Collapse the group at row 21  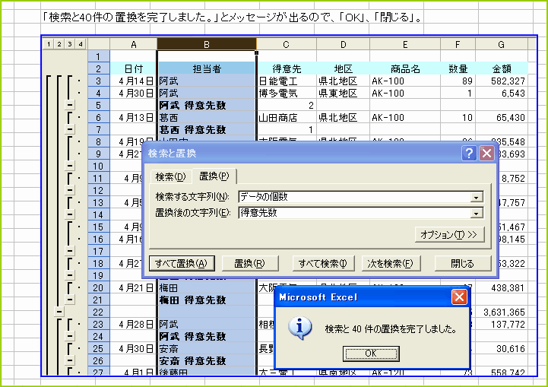point(70,300)
